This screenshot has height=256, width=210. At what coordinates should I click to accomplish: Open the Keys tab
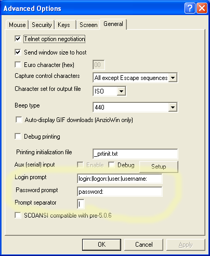point(64,25)
